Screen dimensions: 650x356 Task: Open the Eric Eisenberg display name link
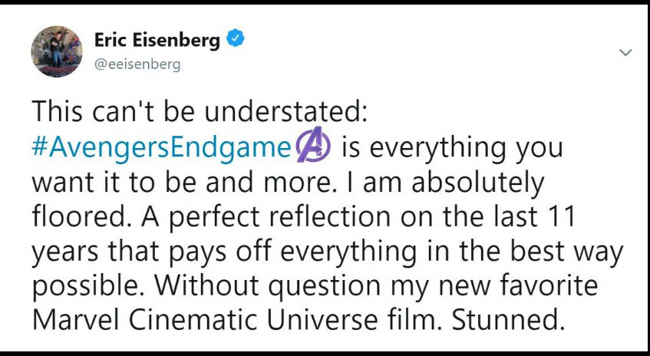(x=156, y=41)
